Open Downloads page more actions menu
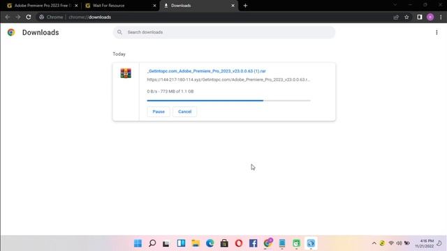The width and height of the screenshot is (447, 251). [x=437, y=33]
